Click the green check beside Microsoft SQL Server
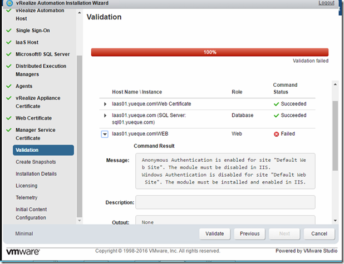The width and height of the screenshot is (344, 264). click(9, 54)
